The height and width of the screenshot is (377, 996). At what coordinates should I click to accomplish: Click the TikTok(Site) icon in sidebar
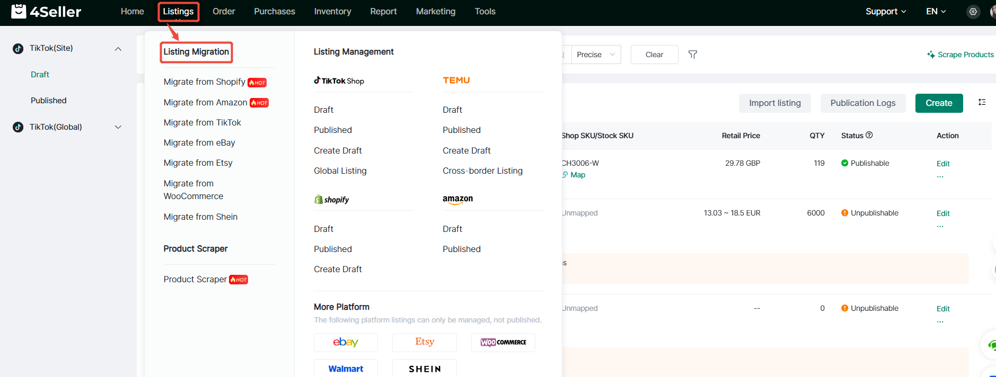click(x=18, y=49)
